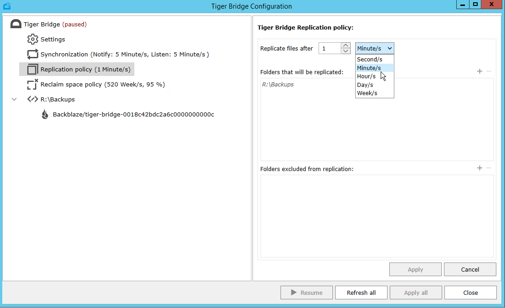The width and height of the screenshot is (505, 308).
Task: Click the Apply all button
Action: [416, 293]
